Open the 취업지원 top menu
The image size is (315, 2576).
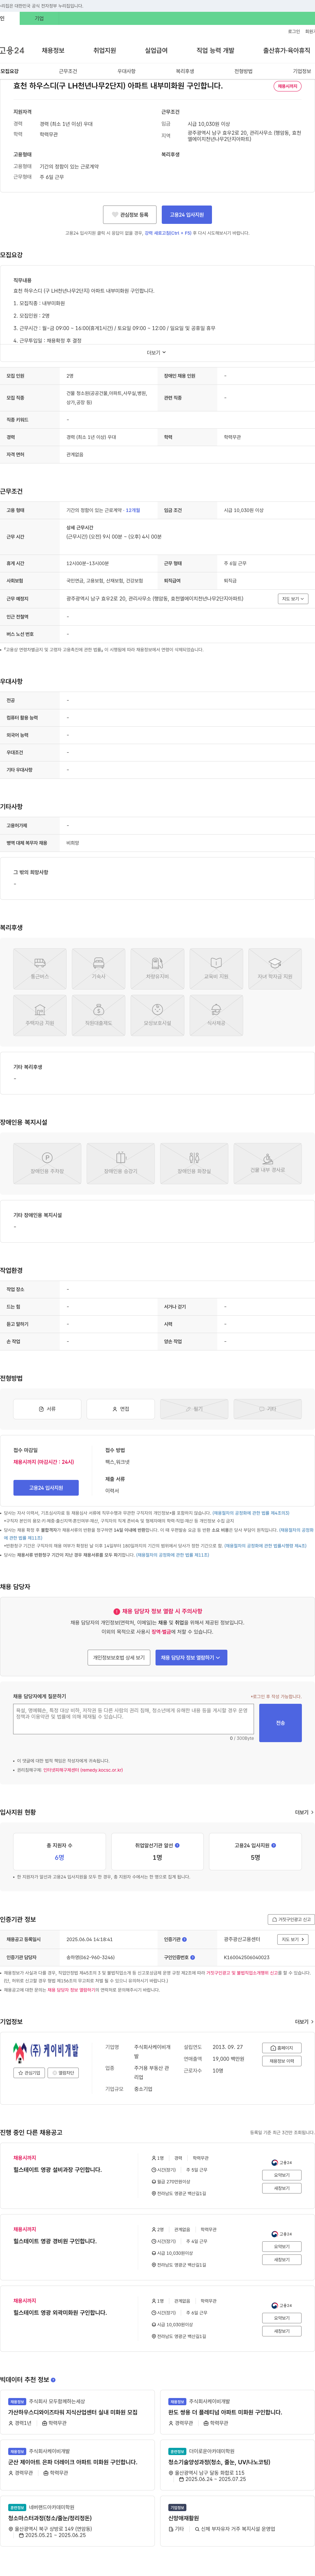coord(105,50)
